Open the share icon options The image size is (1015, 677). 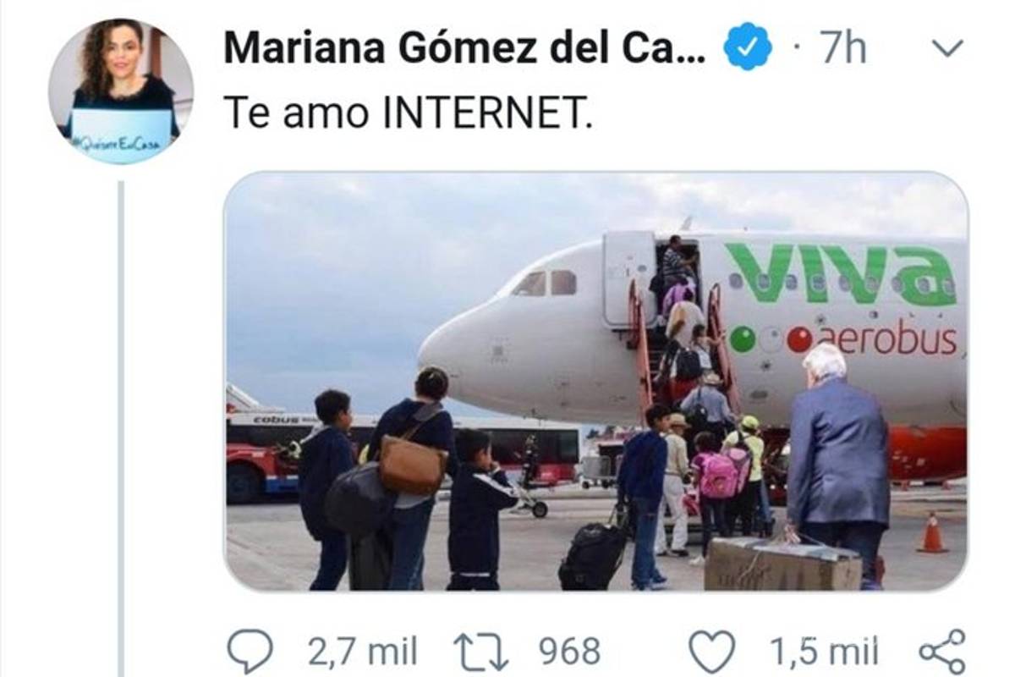(941, 652)
